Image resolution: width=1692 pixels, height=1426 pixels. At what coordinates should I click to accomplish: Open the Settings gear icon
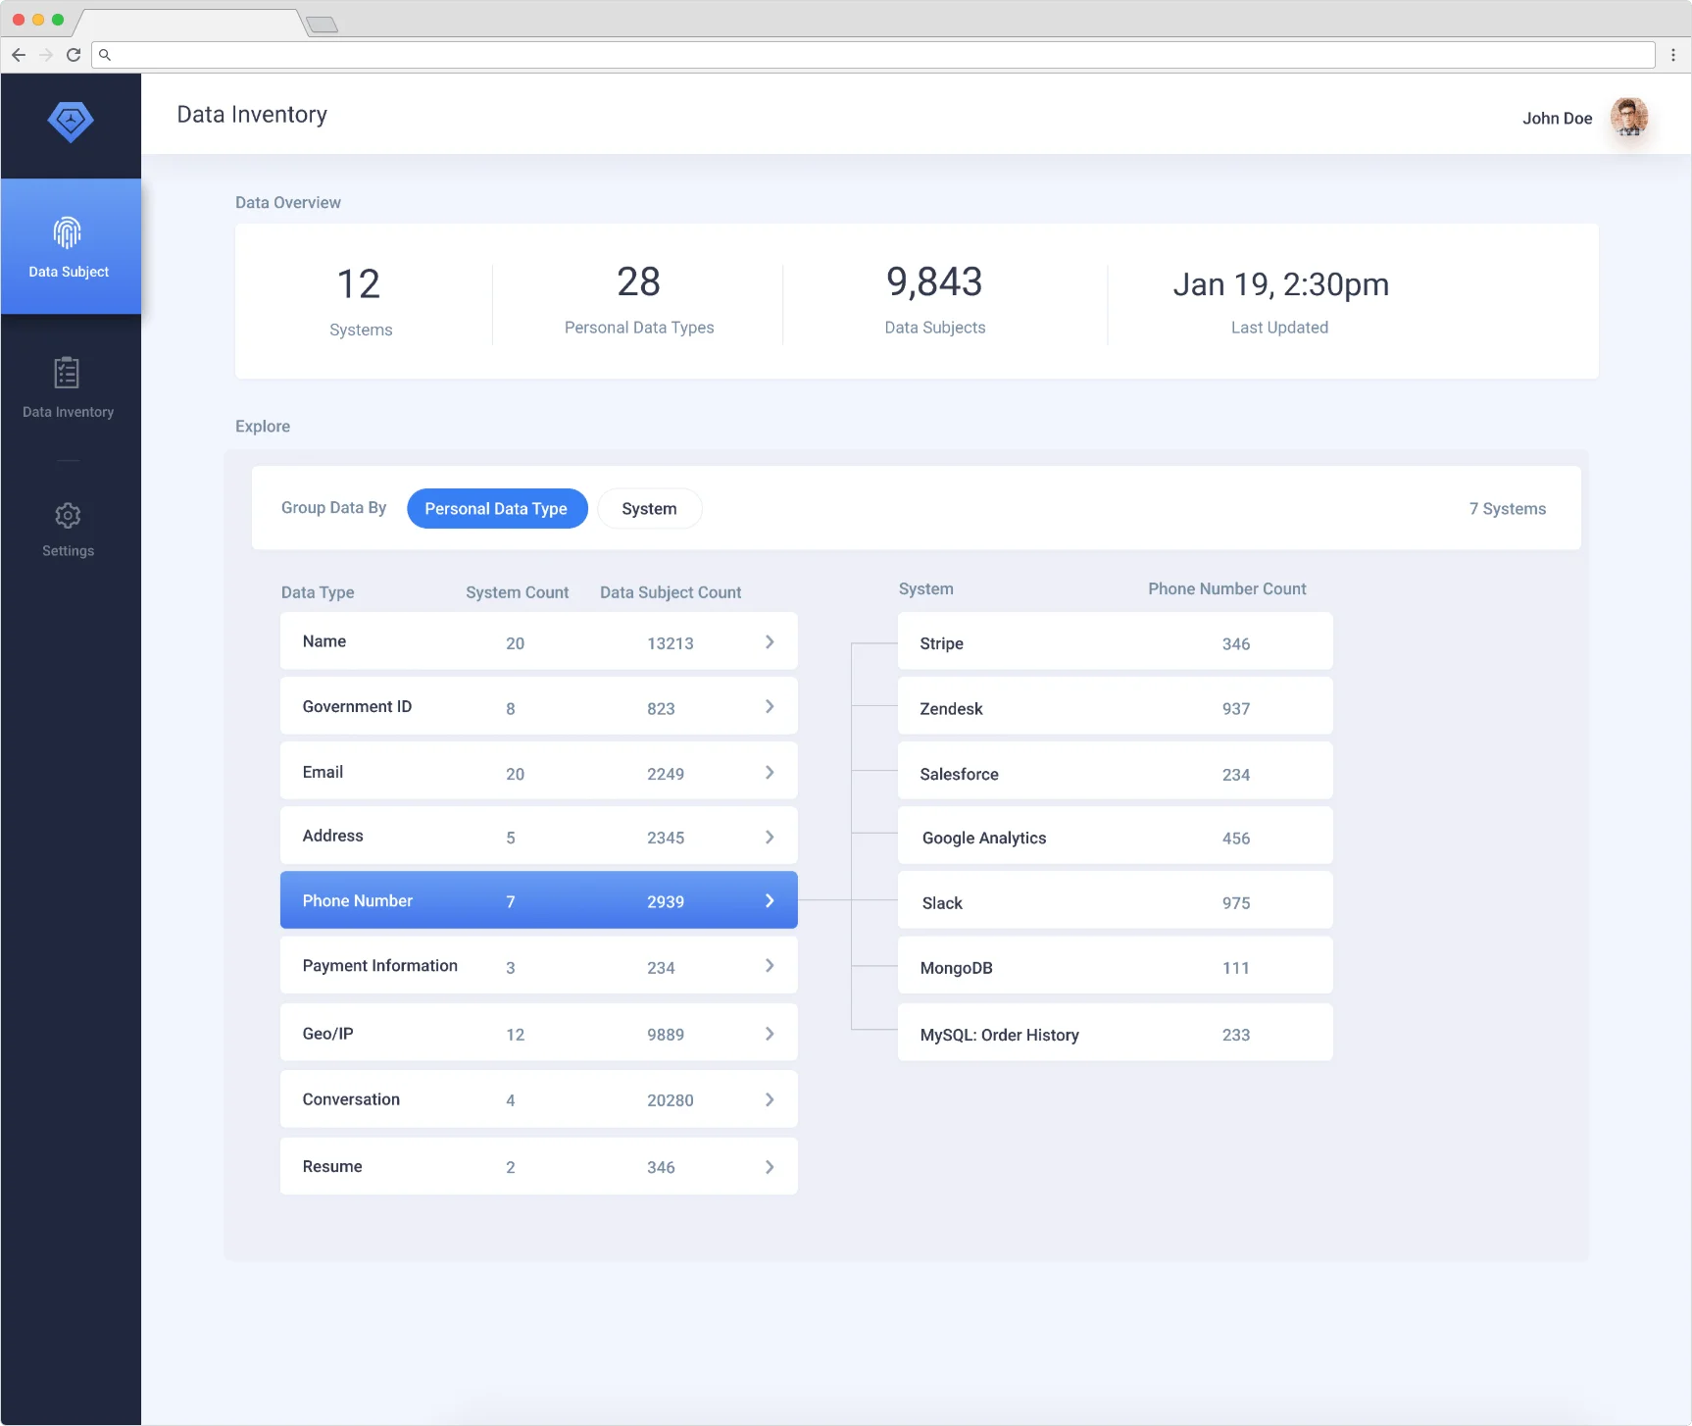tap(68, 515)
